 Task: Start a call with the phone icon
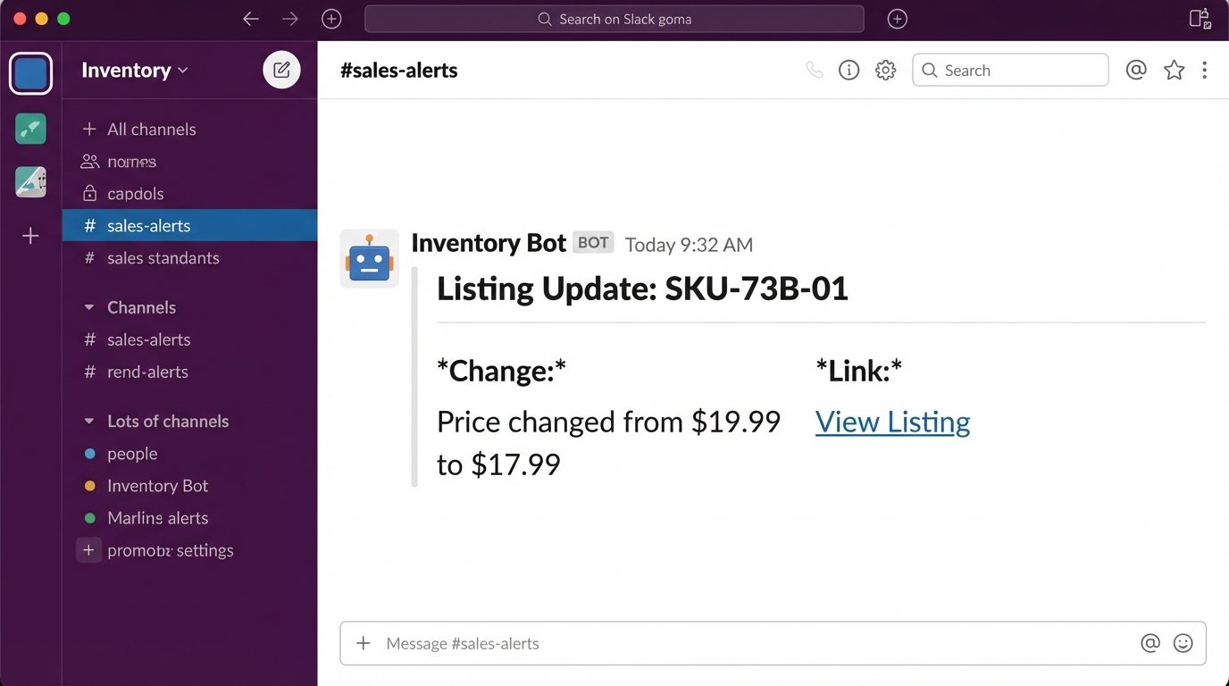pos(814,70)
